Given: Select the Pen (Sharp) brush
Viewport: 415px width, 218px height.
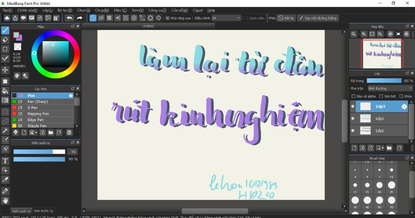Looking at the screenshot, I should (42, 101).
